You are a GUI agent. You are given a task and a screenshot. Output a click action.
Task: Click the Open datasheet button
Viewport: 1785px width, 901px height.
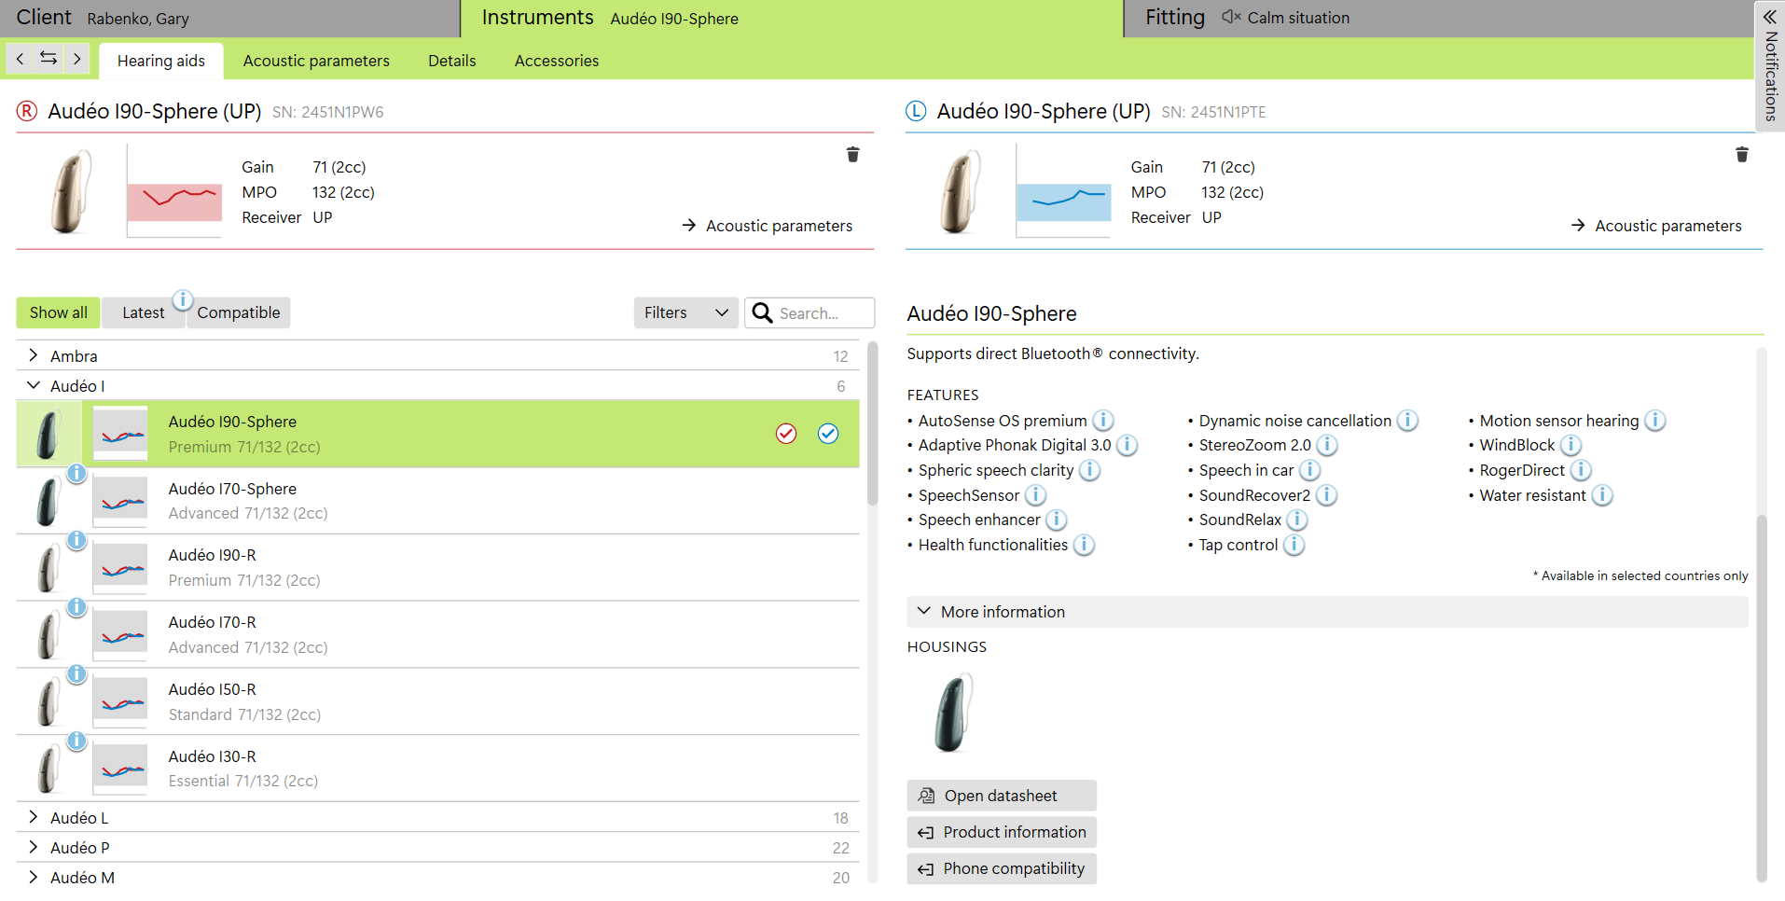[x=1002, y=796]
